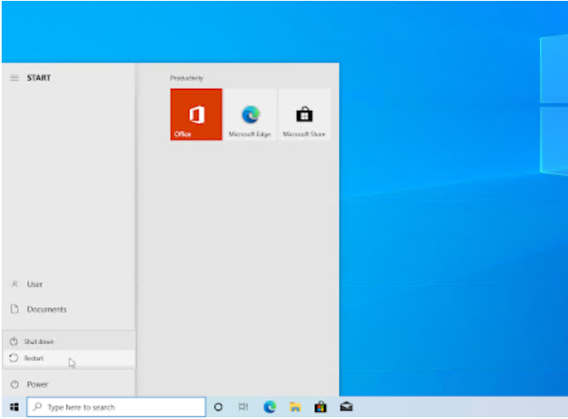Viewport: 568px width, 419px height.
Task: Open the Microsoft Store tile
Action: [x=303, y=114]
